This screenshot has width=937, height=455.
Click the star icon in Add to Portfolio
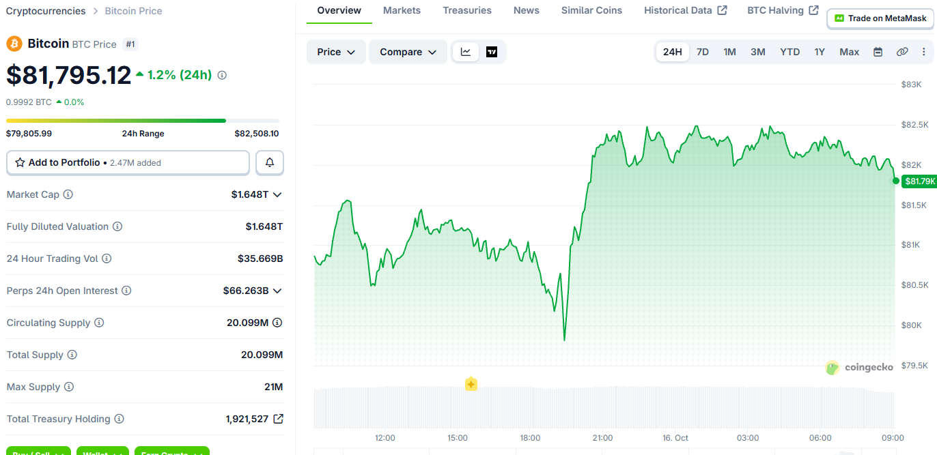click(x=20, y=162)
